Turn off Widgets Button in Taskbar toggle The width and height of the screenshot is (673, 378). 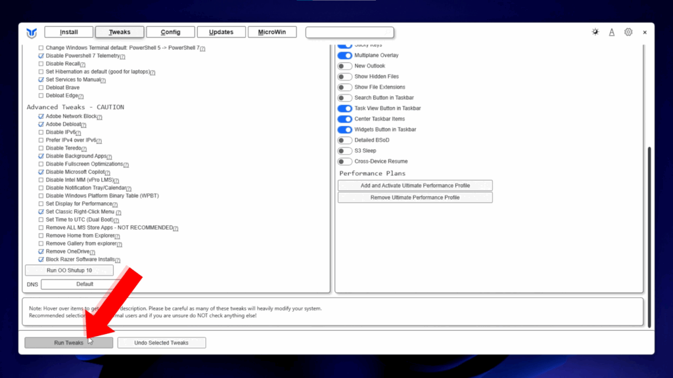pos(344,129)
